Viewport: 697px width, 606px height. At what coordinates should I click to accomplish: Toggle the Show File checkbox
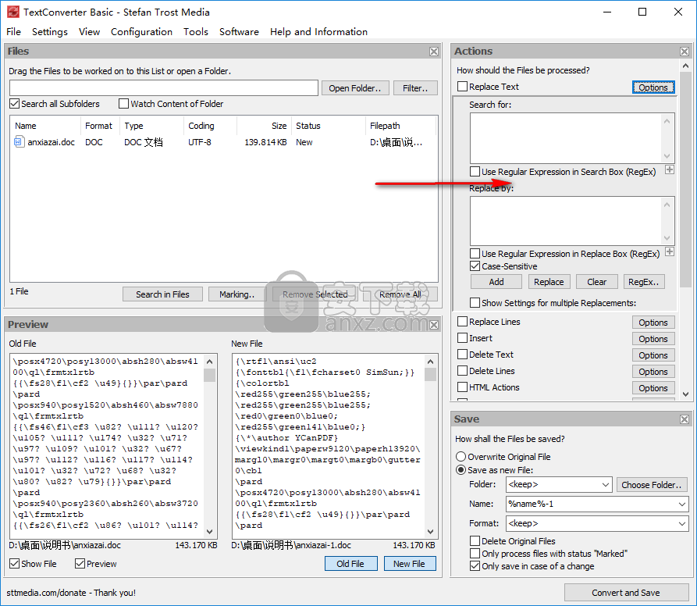15,564
